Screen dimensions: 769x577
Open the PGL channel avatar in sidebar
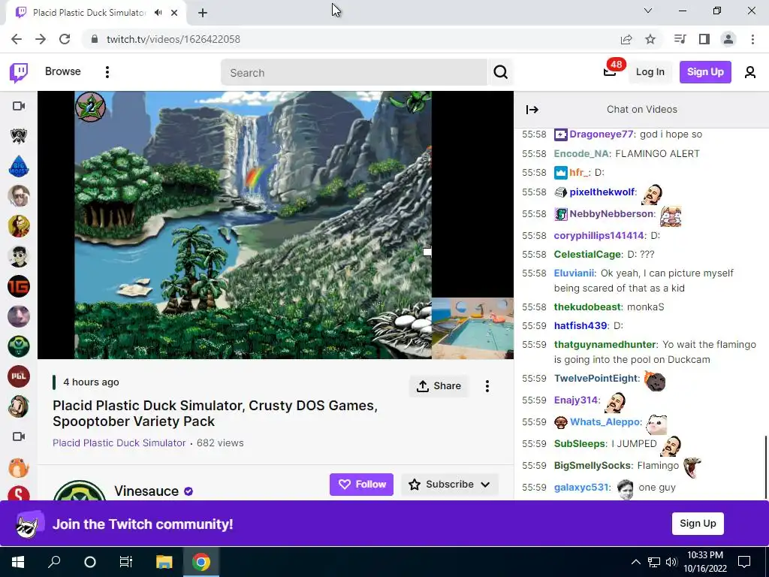(19, 376)
